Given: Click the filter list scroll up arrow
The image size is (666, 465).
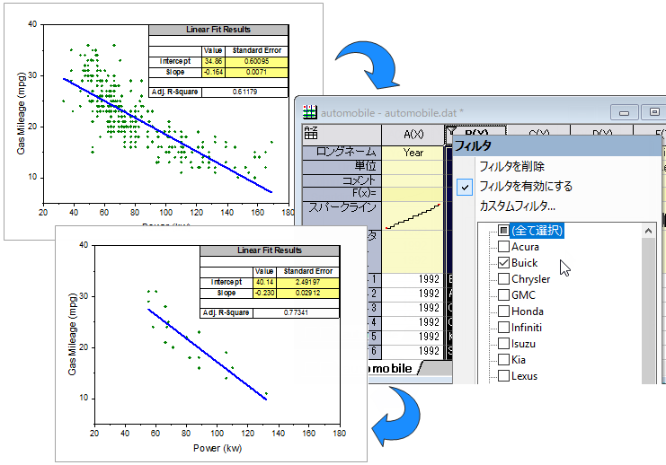Looking at the screenshot, I should 648,232.
